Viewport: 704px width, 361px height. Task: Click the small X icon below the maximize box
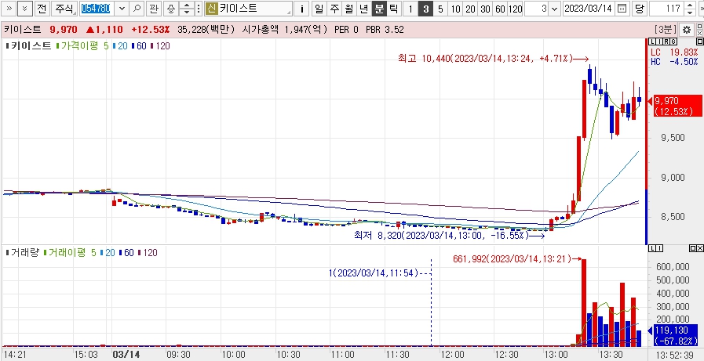point(699,33)
